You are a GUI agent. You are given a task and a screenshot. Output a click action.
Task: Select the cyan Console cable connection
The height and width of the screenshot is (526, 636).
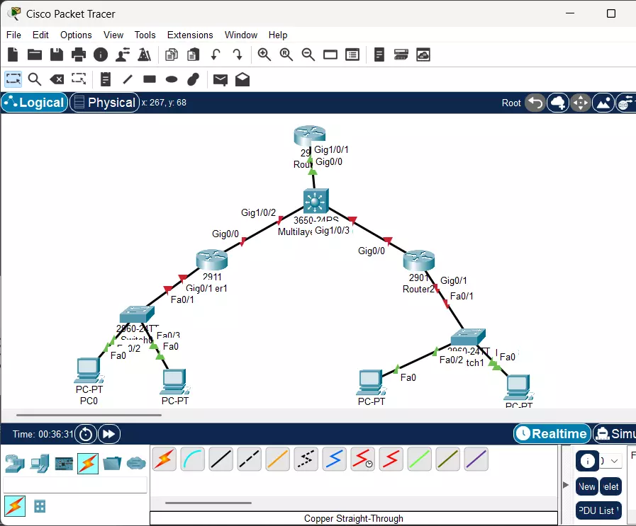(x=192, y=459)
